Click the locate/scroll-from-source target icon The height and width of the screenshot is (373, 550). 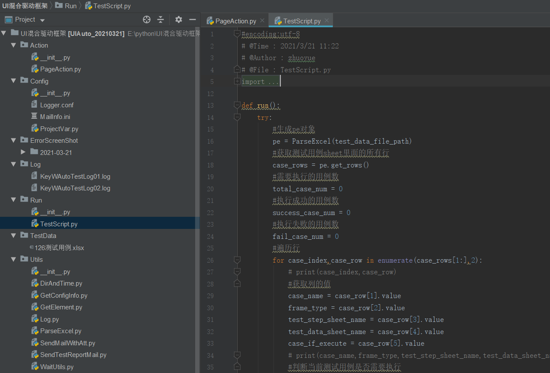tap(147, 19)
